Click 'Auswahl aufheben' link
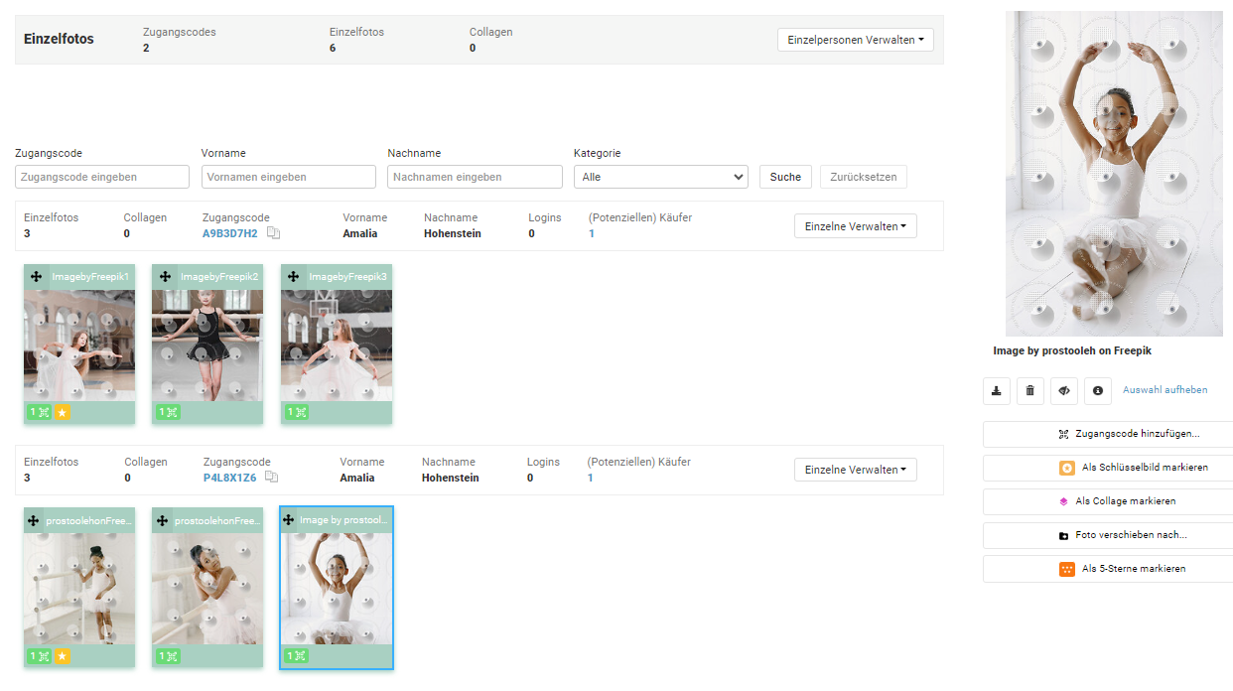 point(1165,390)
